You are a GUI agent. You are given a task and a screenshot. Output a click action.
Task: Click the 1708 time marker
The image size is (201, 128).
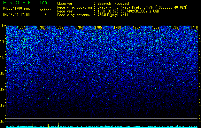156,28
